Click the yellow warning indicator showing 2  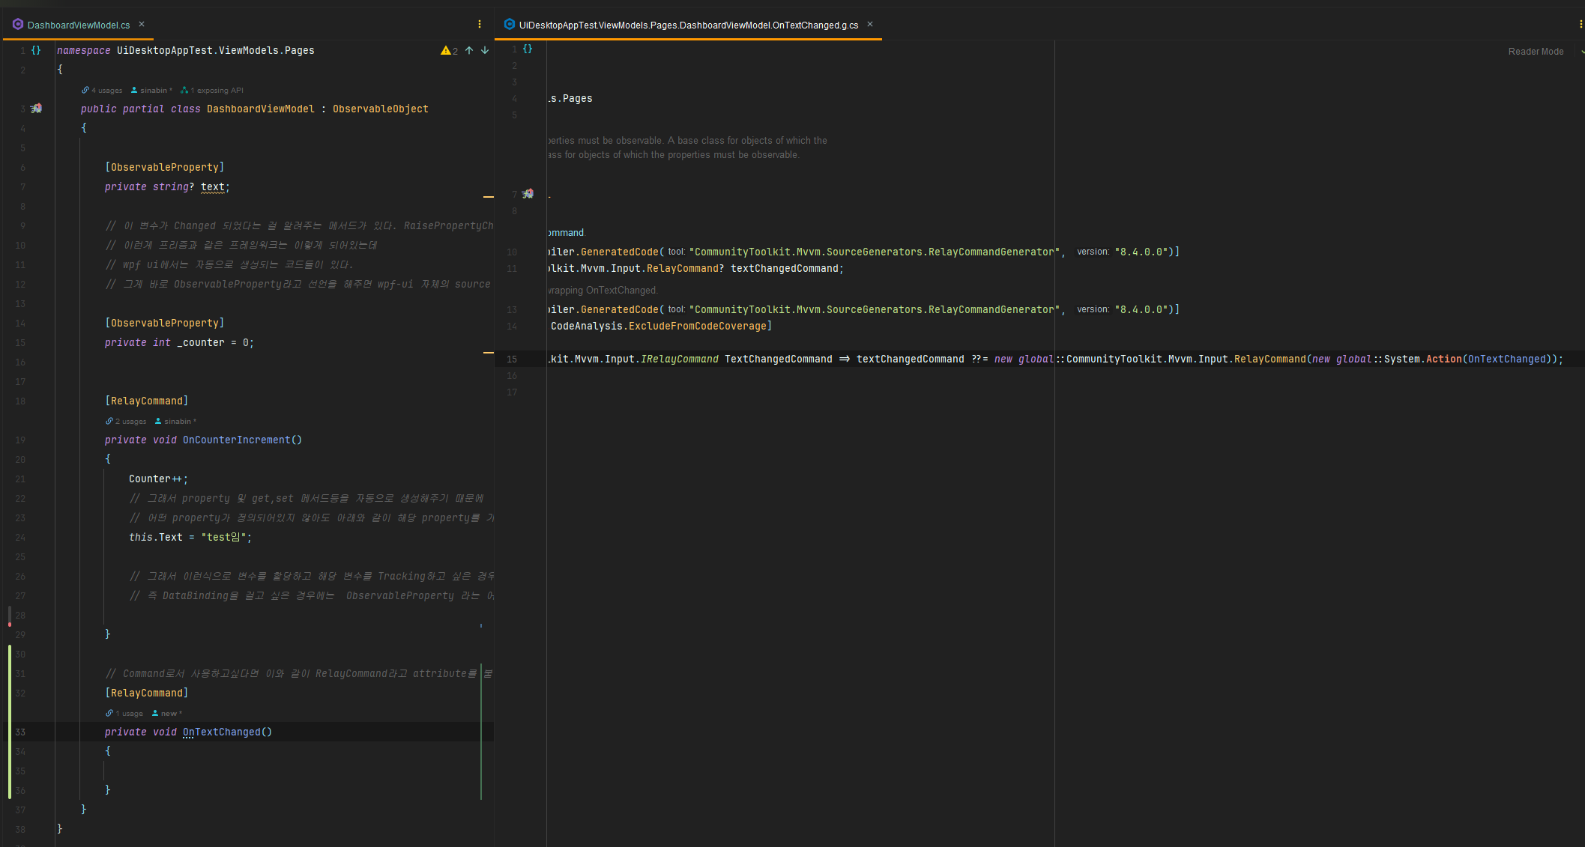coord(449,50)
